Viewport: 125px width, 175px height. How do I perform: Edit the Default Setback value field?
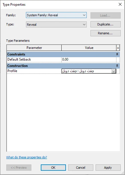pyautogui.click(x=89, y=59)
